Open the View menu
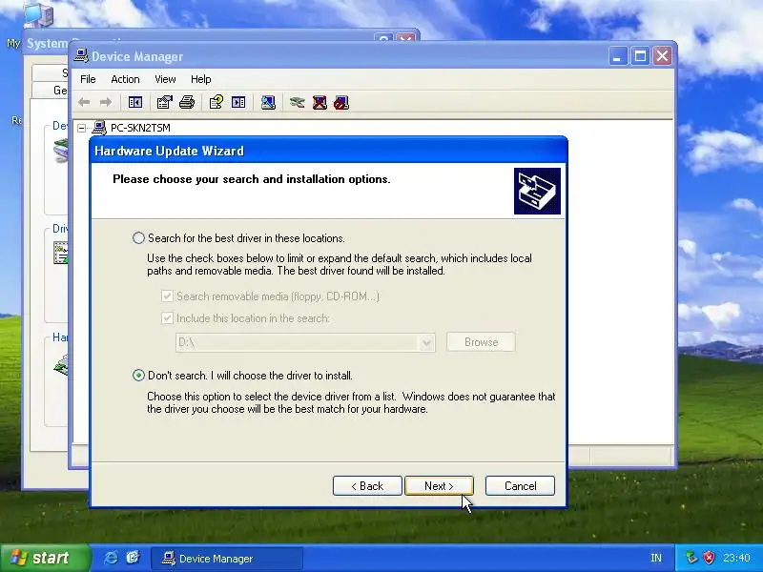This screenshot has width=763, height=572. point(165,79)
